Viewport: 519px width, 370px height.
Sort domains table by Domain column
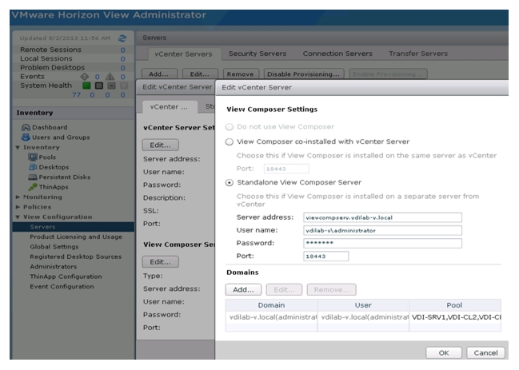pyautogui.click(x=271, y=305)
